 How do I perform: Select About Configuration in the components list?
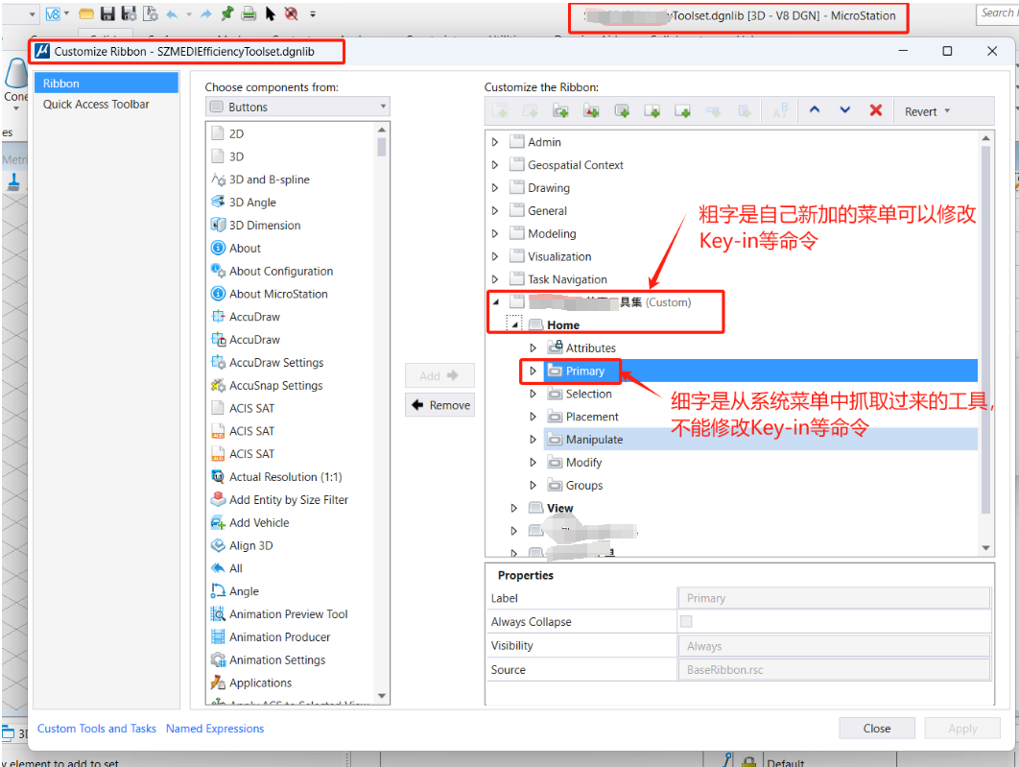pyautogui.click(x=281, y=271)
